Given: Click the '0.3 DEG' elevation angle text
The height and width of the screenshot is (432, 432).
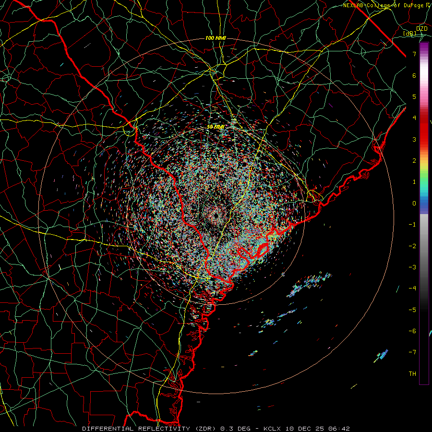Looking at the screenshot, I should pos(236,429).
